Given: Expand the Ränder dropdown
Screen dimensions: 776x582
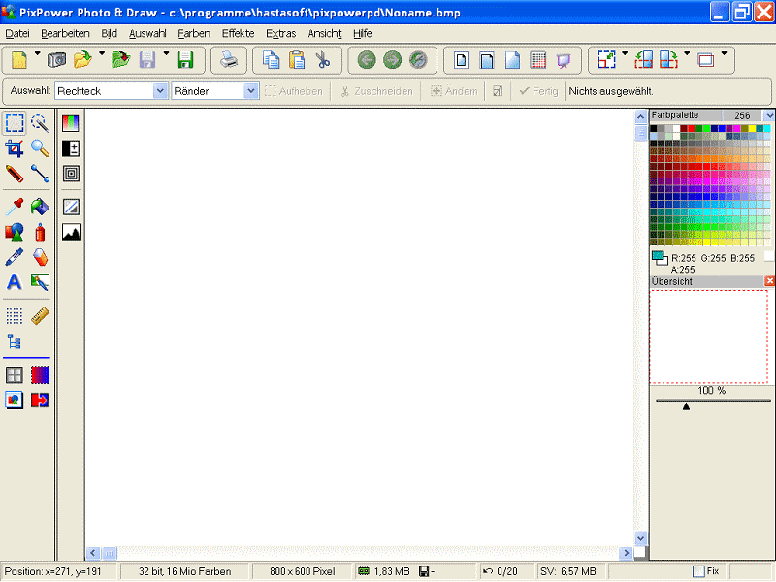Looking at the screenshot, I should coord(251,91).
